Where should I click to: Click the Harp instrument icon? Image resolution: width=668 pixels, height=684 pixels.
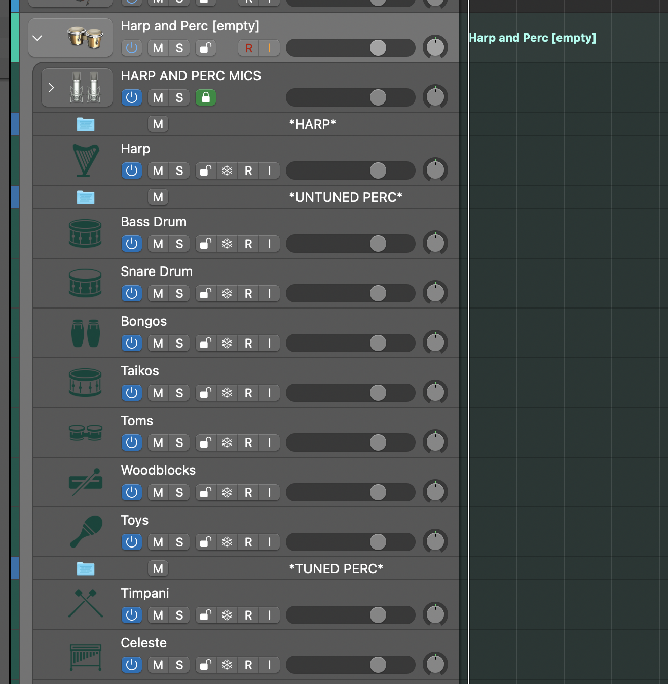coord(85,160)
